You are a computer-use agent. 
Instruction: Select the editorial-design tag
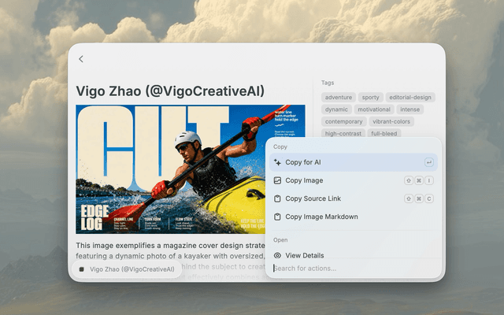click(410, 97)
